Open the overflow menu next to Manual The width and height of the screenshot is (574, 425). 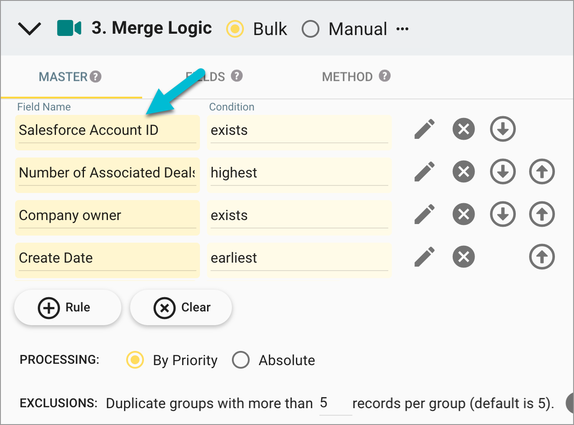coord(403,29)
